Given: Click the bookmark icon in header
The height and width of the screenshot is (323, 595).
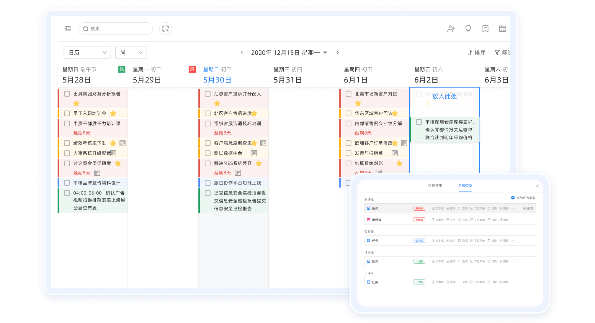Looking at the screenshot, I should [x=486, y=29].
